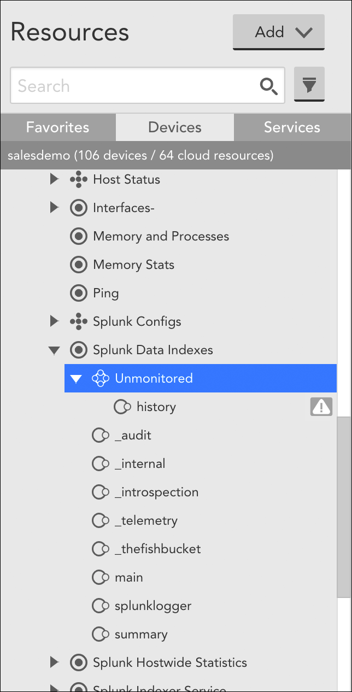This screenshot has width=352, height=692.
Task: Click the magnifier search icon
Action: coord(268,86)
